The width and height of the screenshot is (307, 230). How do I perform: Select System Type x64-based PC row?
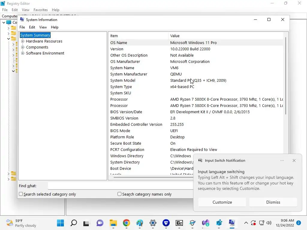click(196, 87)
